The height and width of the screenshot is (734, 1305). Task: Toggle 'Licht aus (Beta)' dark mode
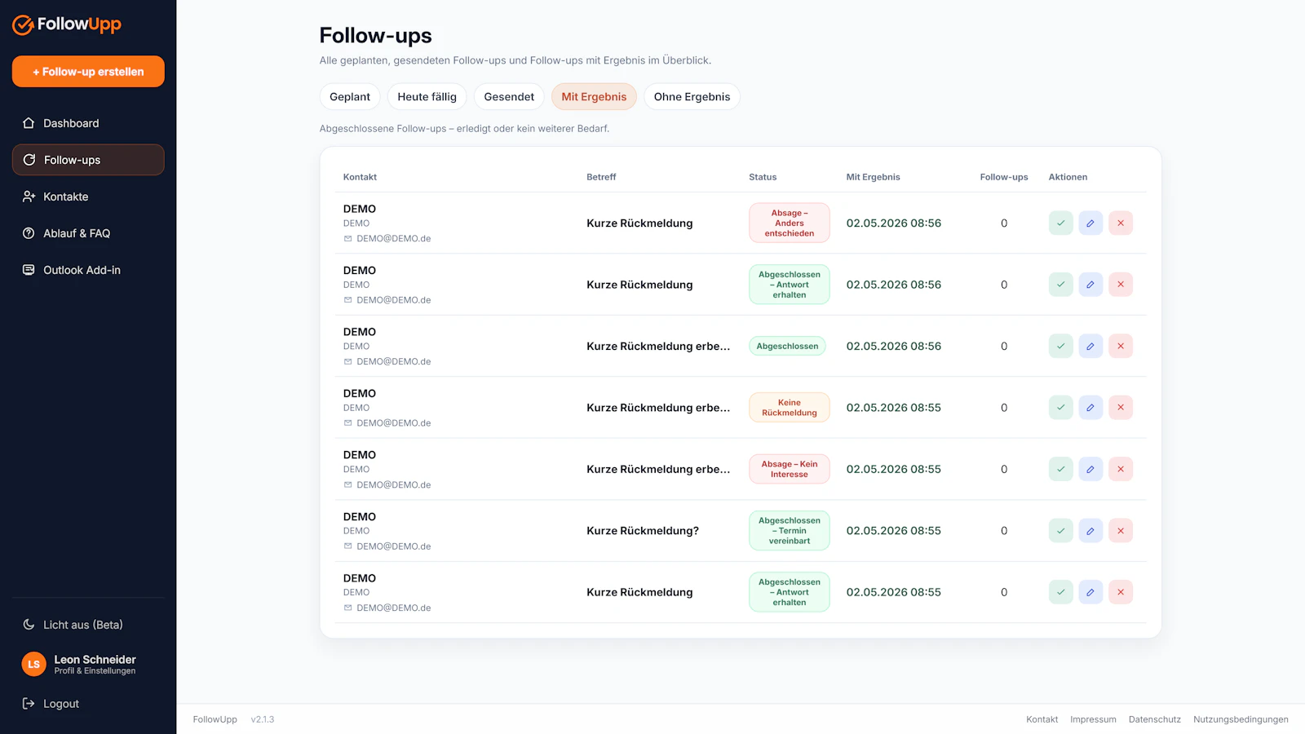pos(88,625)
